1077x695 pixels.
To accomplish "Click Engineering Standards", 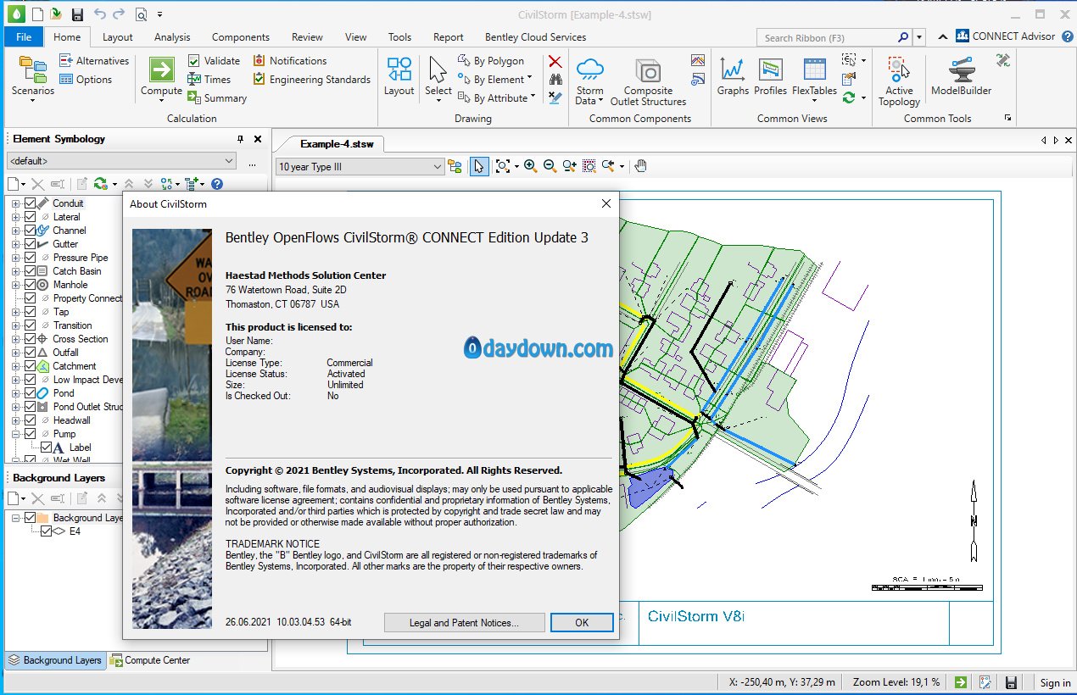I will click(312, 80).
